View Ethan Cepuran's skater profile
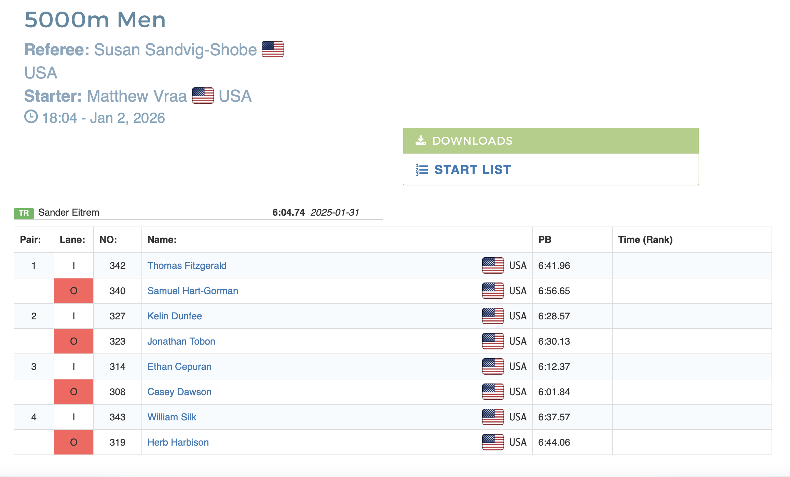 click(179, 366)
